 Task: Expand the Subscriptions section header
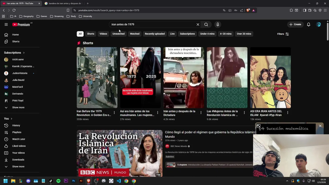coord(14,53)
